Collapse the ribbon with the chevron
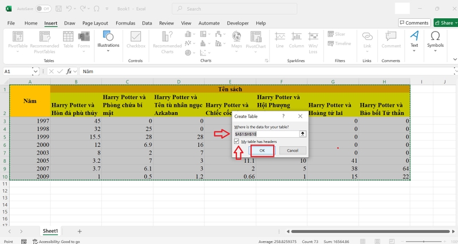The image size is (458, 244). [455, 59]
